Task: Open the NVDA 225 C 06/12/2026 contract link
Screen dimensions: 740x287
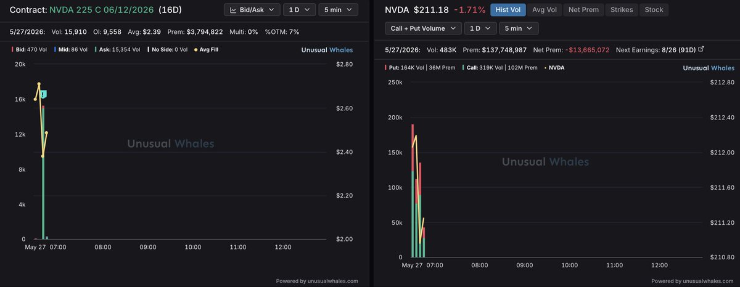Action: pos(101,10)
